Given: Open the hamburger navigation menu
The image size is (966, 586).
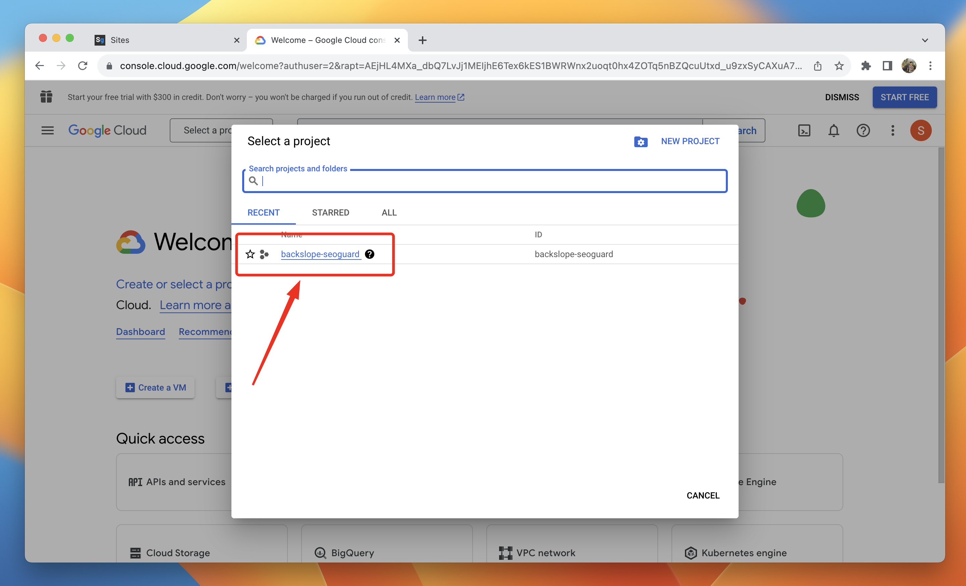Looking at the screenshot, I should click(47, 130).
